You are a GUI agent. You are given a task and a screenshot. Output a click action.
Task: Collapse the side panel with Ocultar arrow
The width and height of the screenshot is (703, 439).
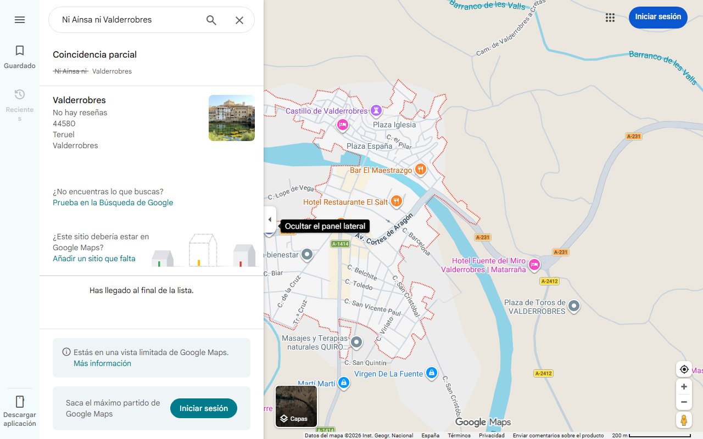point(270,219)
